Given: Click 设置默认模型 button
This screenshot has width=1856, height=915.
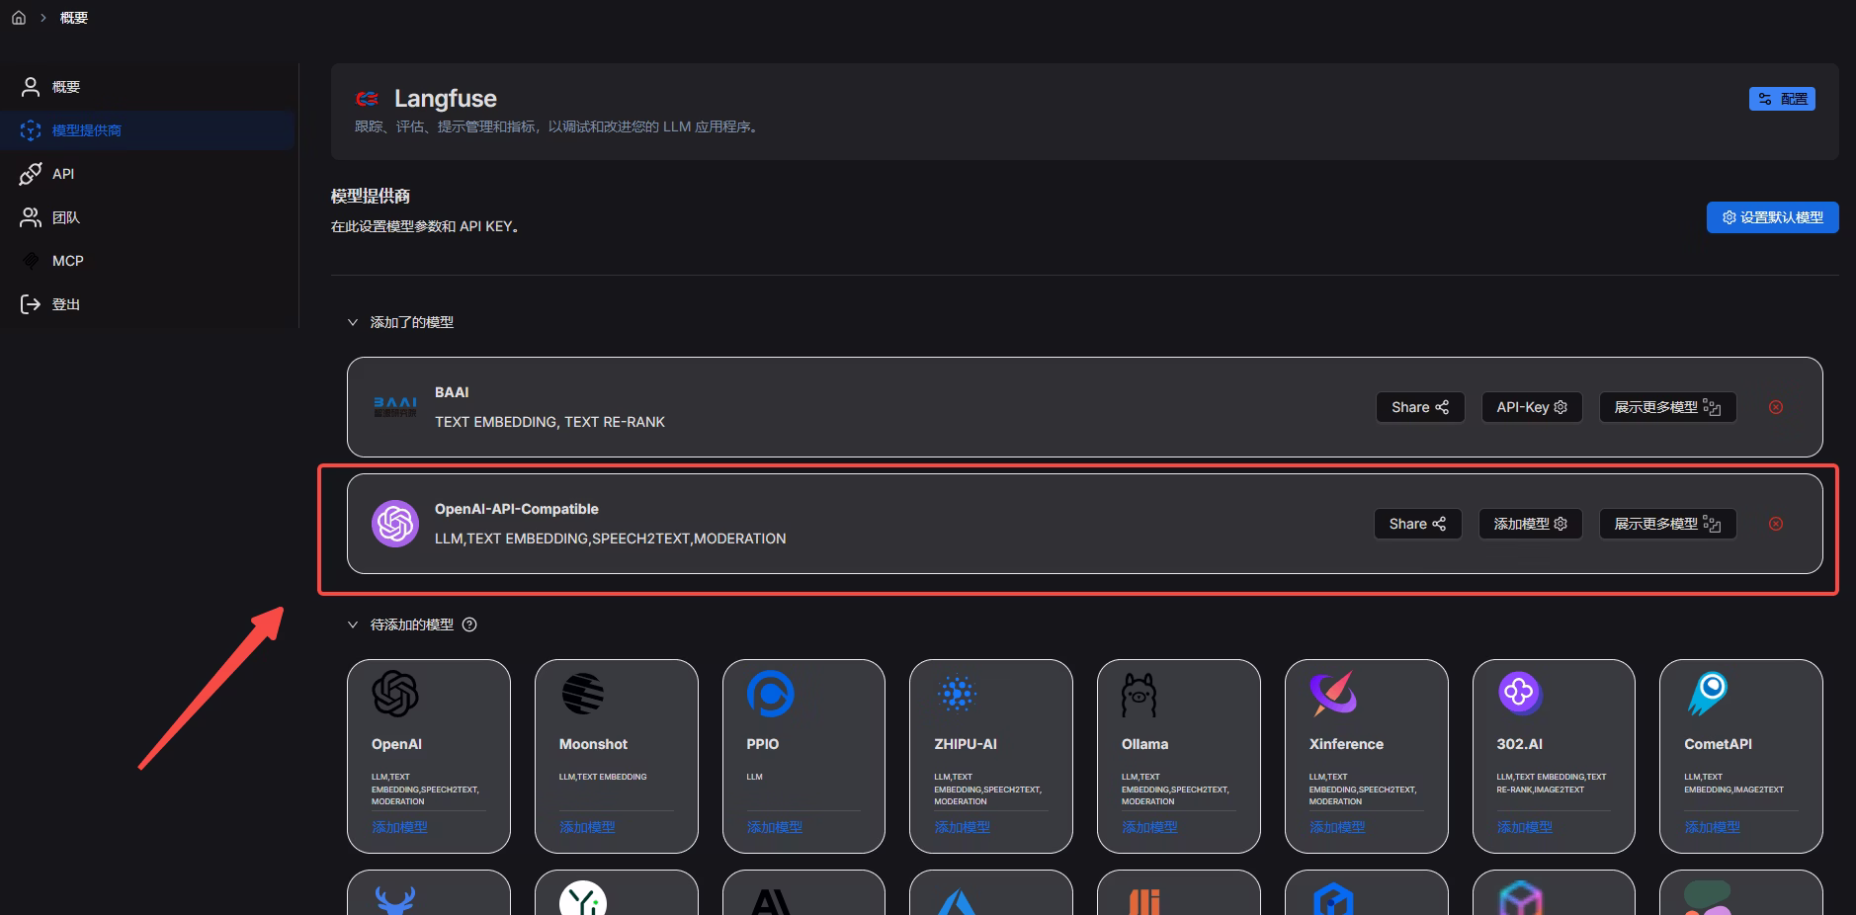Looking at the screenshot, I should point(1772,217).
